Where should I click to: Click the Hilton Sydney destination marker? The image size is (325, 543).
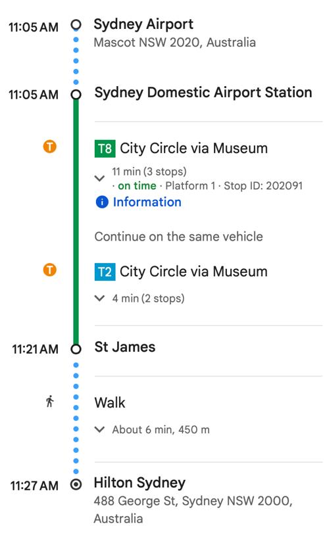tap(76, 484)
